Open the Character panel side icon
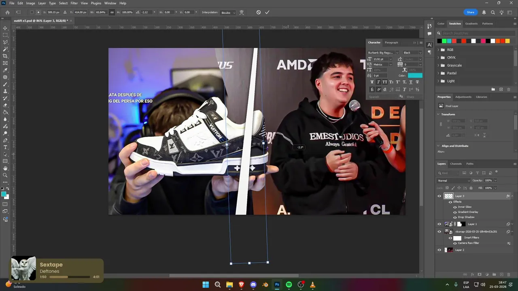The image size is (518, 291). [x=429, y=44]
